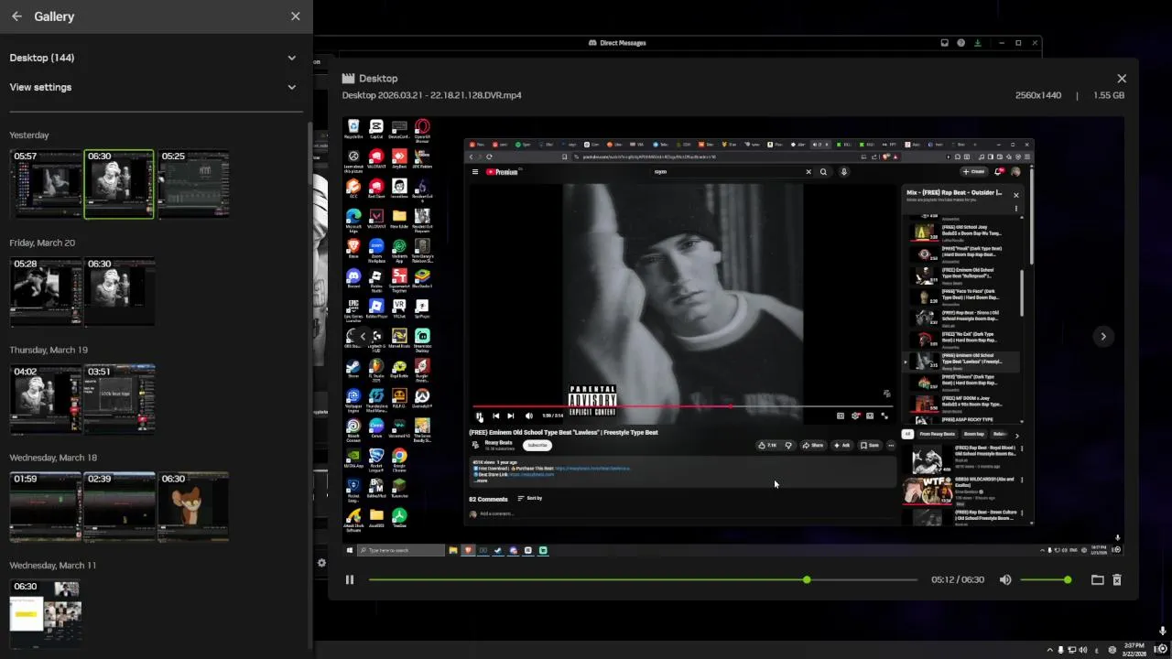Viewport: 1172px width, 659px height.
Task: Go back using the Gallery back arrow
Action: [16, 16]
